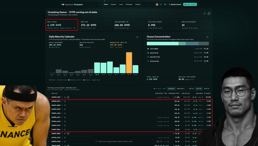Go to the Home tab
The image size is (258, 146).
click(x=106, y=5)
